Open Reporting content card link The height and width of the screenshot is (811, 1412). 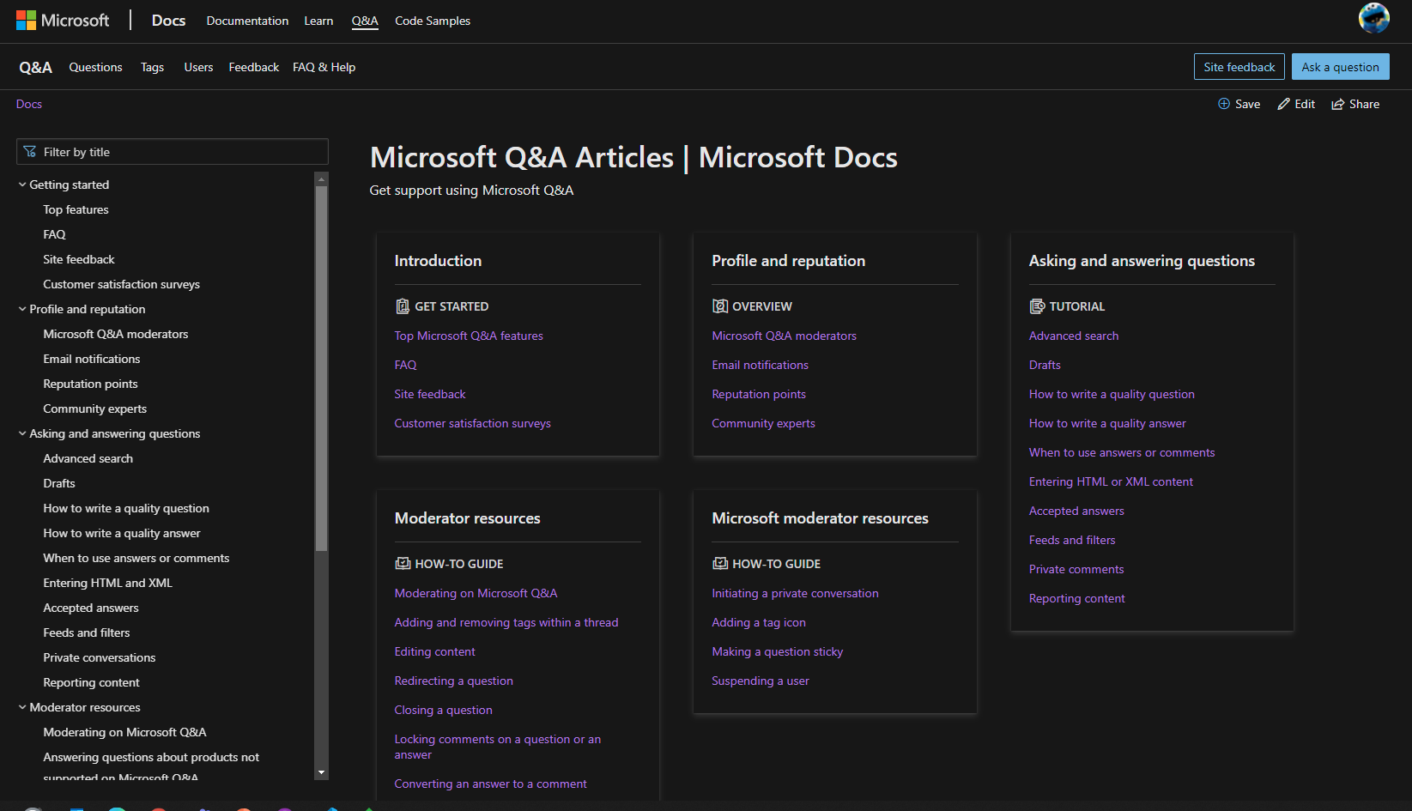1076,598
